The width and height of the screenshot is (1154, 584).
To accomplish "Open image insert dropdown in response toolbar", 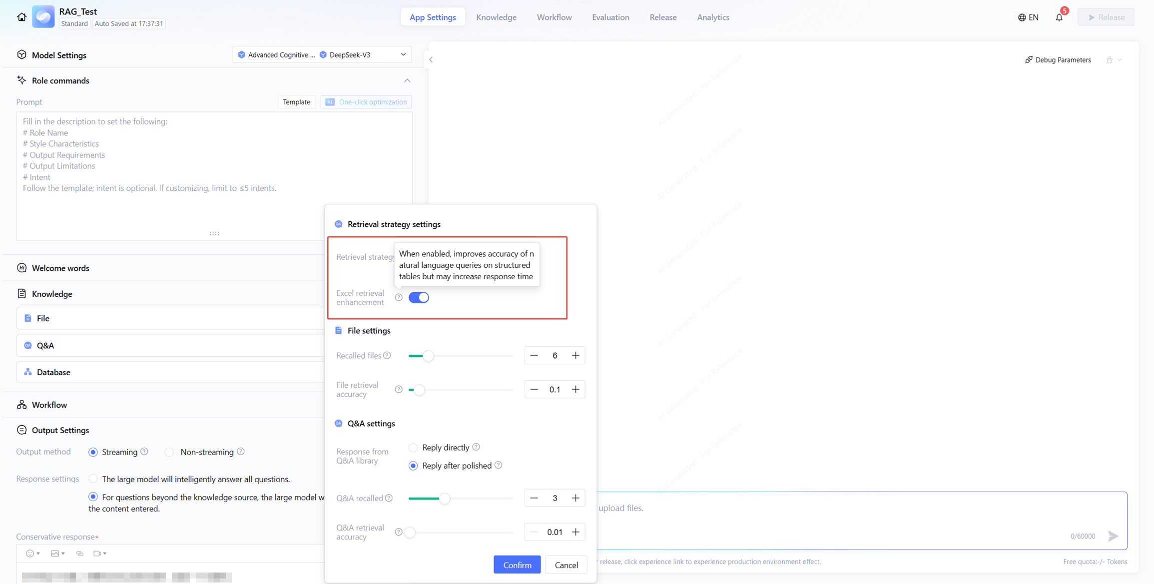I will [57, 554].
